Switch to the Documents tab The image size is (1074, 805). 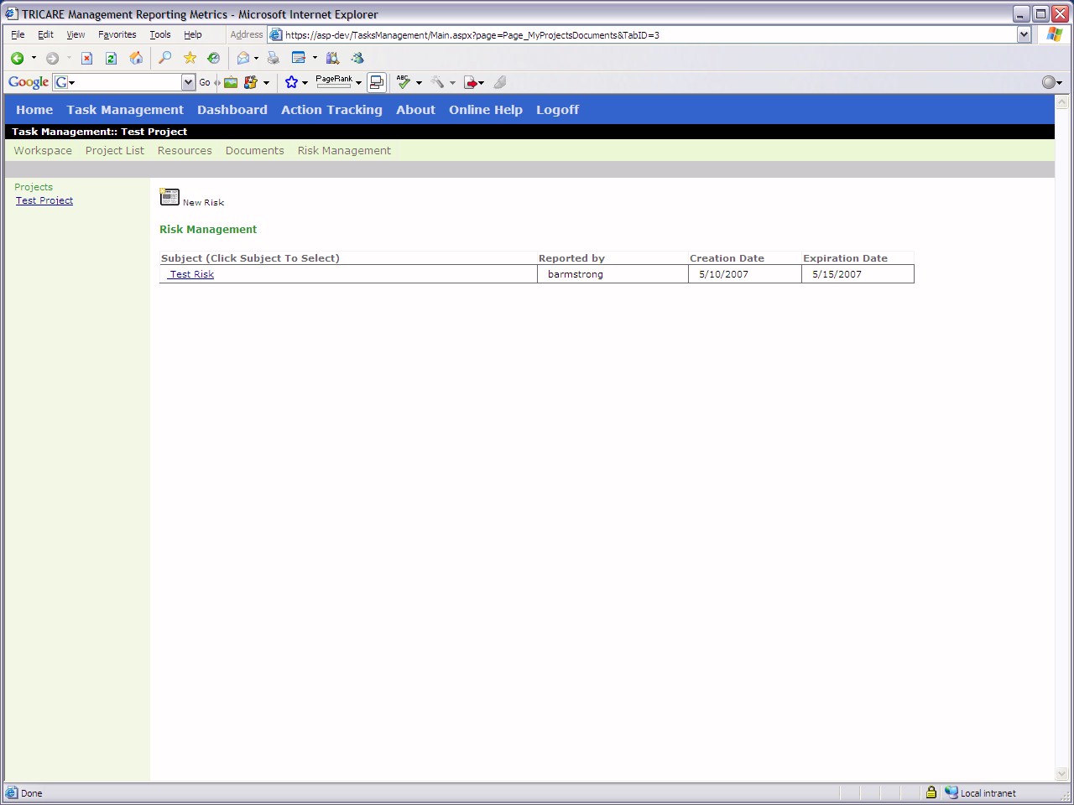[x=254, y=151]
